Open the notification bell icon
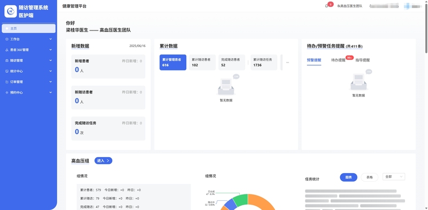This screenshot has width=428, height=210. point(326,6)
